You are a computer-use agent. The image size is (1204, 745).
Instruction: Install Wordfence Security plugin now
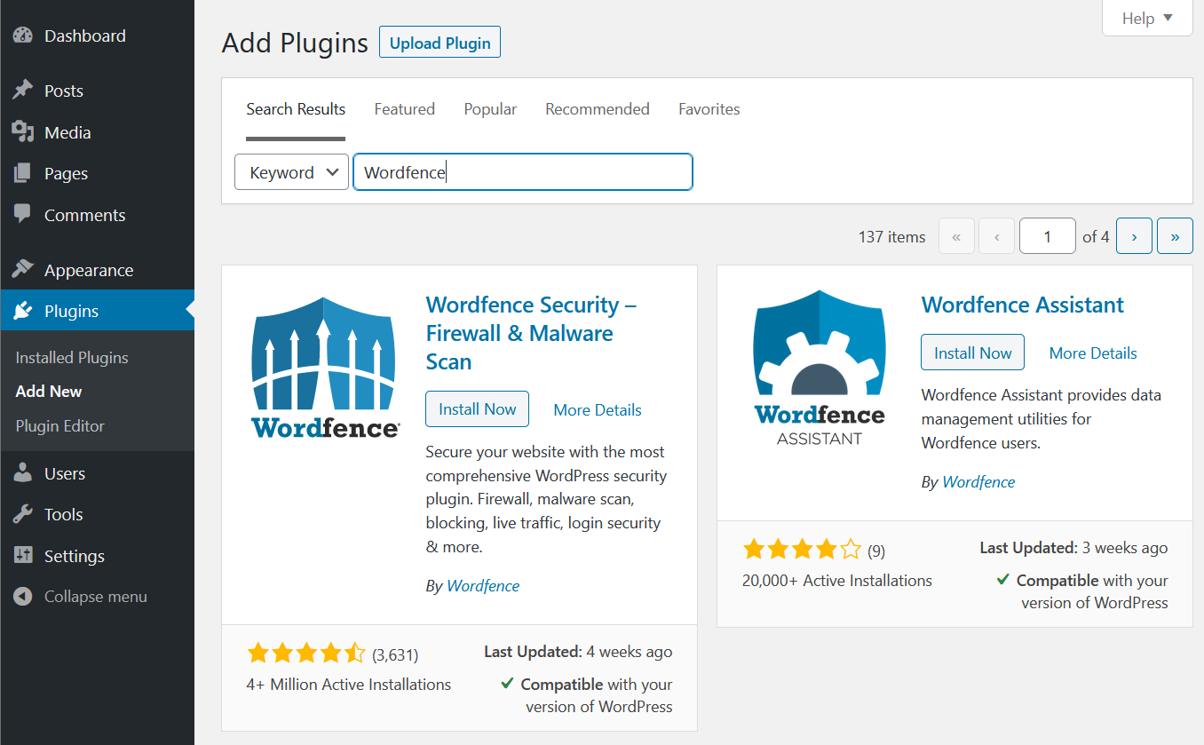click(x=477, y=409)
